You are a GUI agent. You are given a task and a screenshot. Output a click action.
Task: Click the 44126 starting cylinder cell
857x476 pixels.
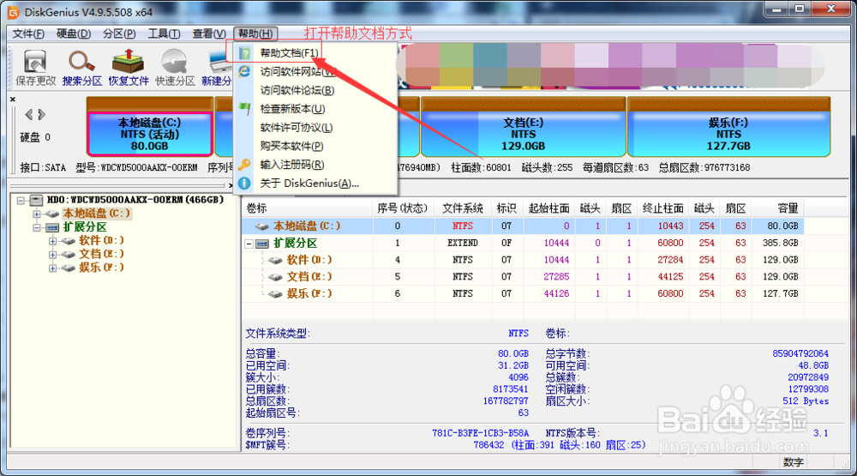point(556,294)
